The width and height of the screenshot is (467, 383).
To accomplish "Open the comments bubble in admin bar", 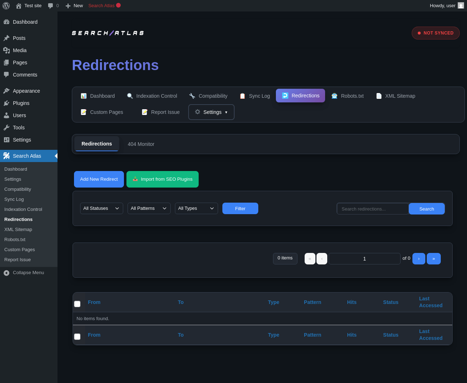I will 50,6.
